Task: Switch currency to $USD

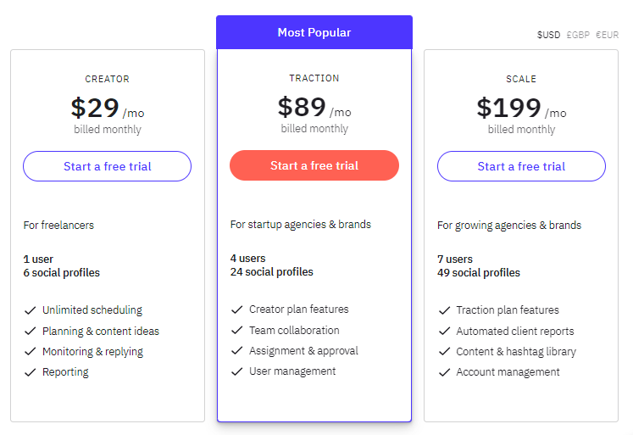Action: click(x=548, y=35)
